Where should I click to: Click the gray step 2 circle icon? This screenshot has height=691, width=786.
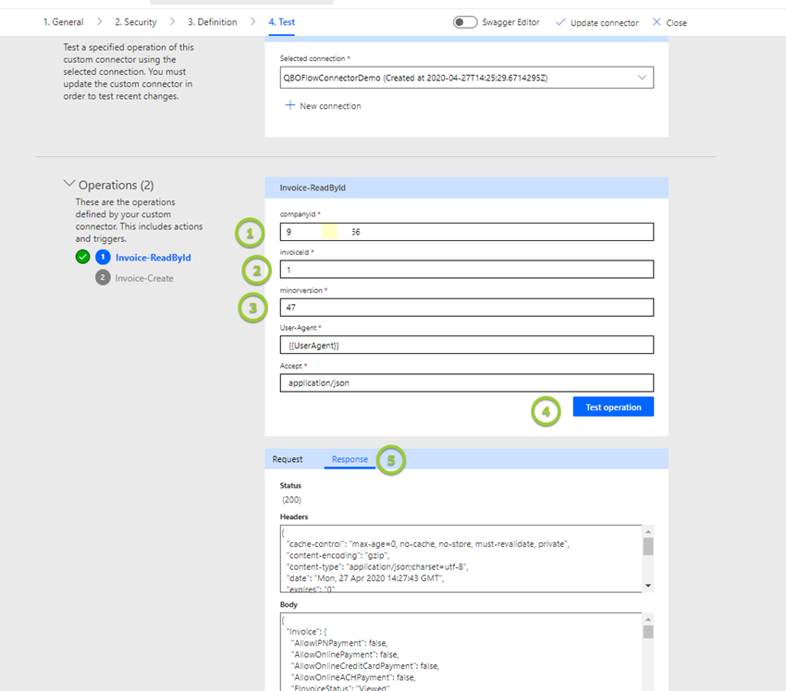point(103,277)
